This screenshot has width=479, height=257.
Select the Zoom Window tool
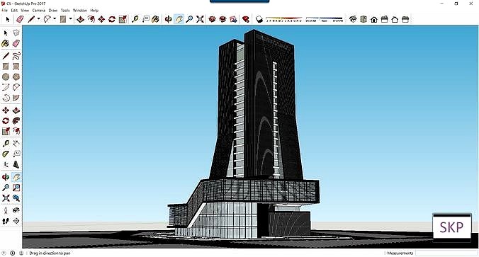click(16, 188)
